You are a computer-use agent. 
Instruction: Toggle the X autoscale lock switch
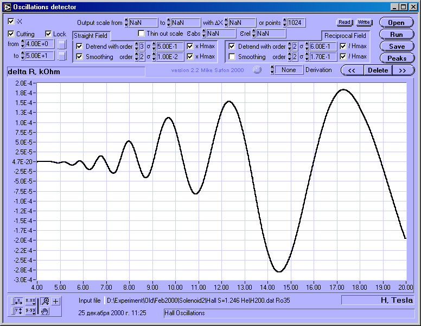click(x=12, y=301)
